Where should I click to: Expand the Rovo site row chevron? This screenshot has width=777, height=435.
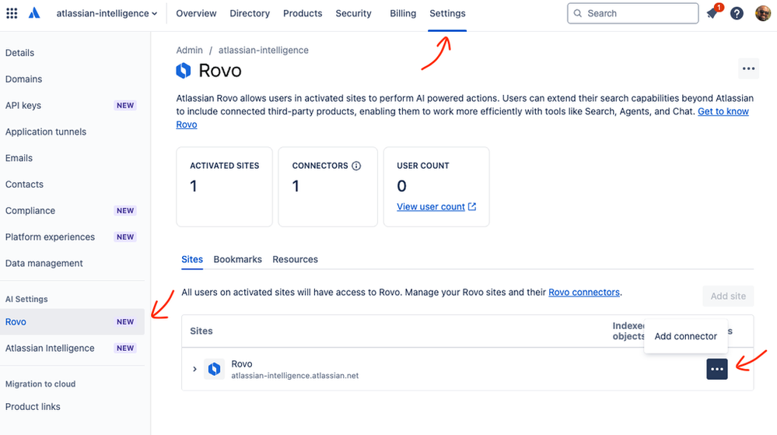194,369
